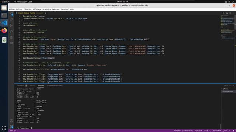Image resolution: width=236 pixels, height=132 pixels.
Task: Select the Import-Module TrueNas editor tab
Action: click(31, 13)
